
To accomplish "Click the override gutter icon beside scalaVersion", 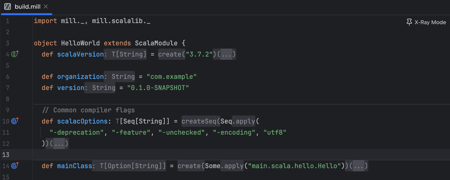I will coord(14,54).
